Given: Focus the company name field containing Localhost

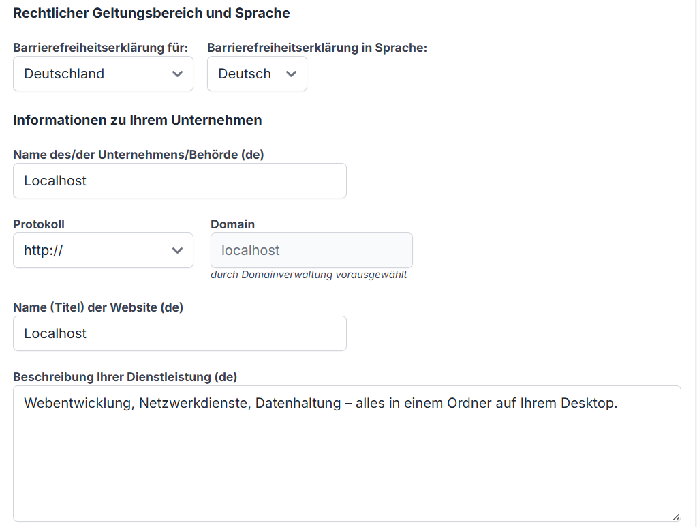Looking at the screenshot, I should [x=179, y=181].
